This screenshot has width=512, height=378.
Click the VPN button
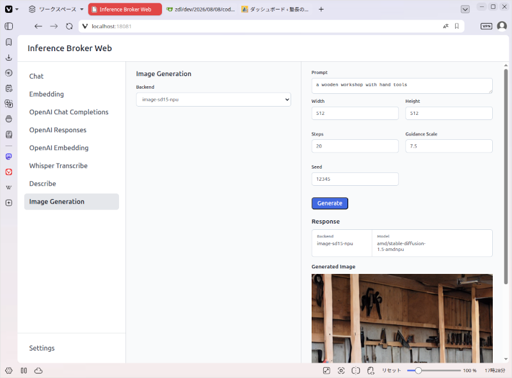(x=486, y=26)
